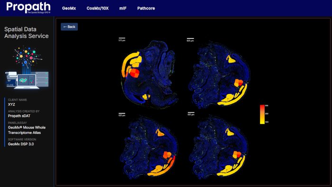Click the data analysis illustration graphic
332x187 pixels.
click(27, 68)
